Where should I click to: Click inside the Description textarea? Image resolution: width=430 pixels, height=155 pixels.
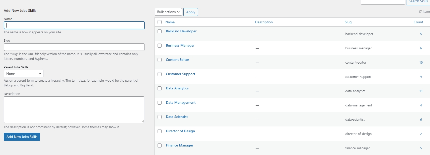point(74,110)
